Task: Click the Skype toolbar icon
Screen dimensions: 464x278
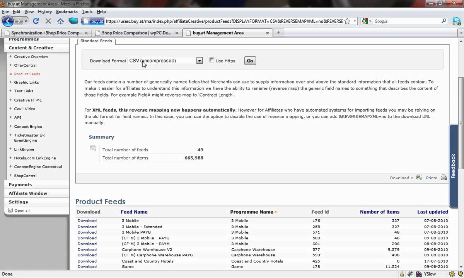Action: (456, 21)
